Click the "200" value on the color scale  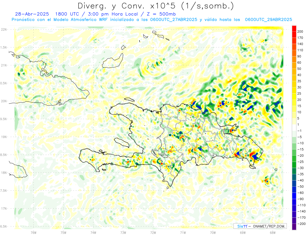point(300,32)
